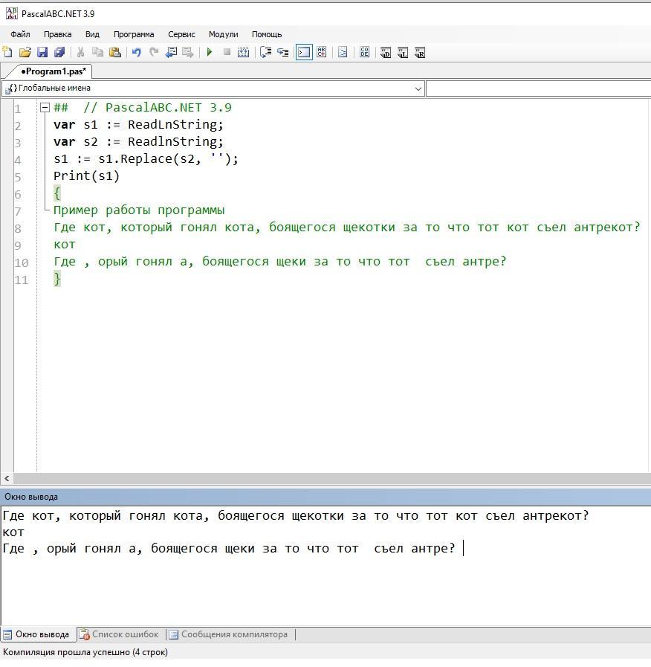
Task: Click the horizontal scrollbar left arrow
Action: tap(7, 479)
